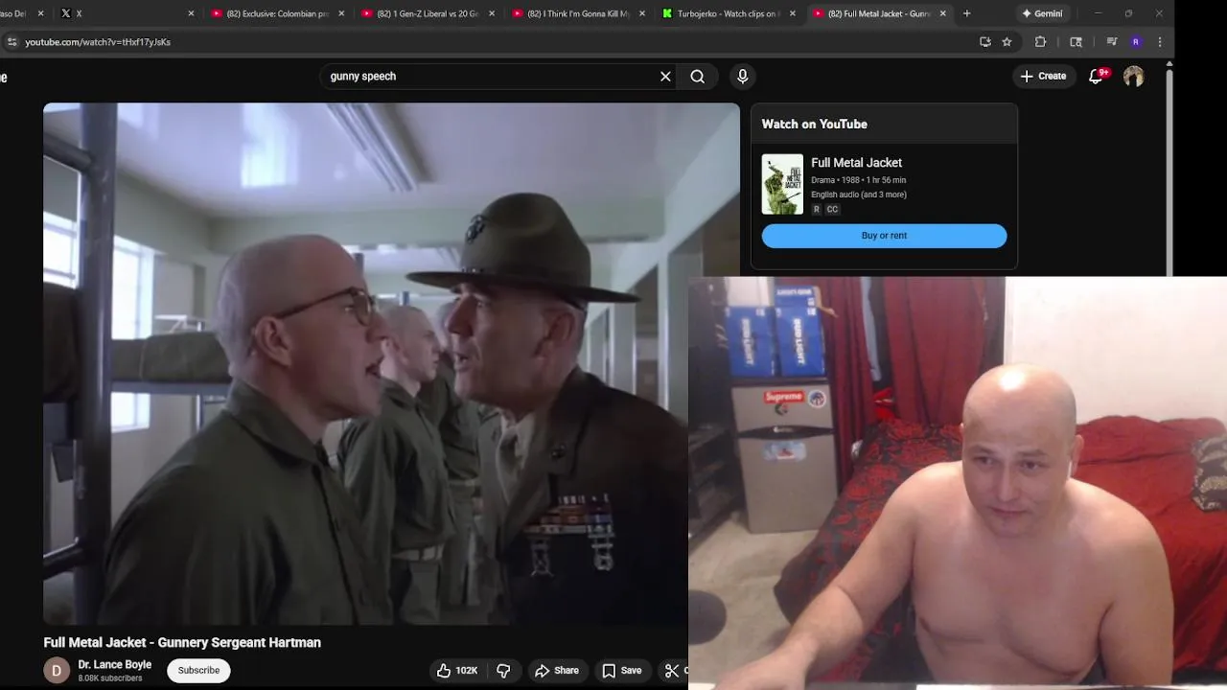Select the Full Metal Jacket tab
The width and height of the screenshot is (1227, 690).
878,13
